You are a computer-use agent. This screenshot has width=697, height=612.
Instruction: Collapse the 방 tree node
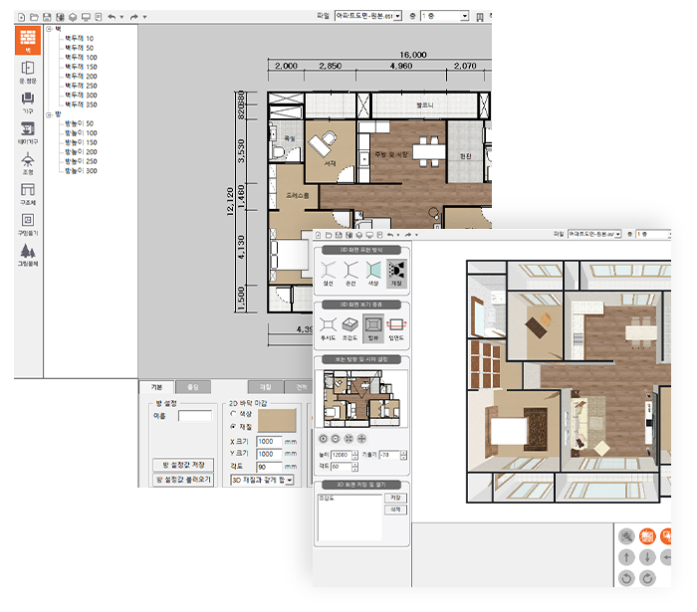49,113
